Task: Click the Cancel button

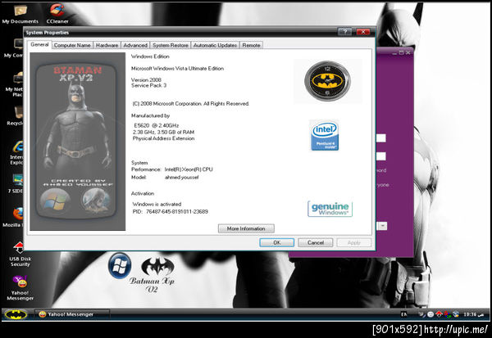Action: 316,242
